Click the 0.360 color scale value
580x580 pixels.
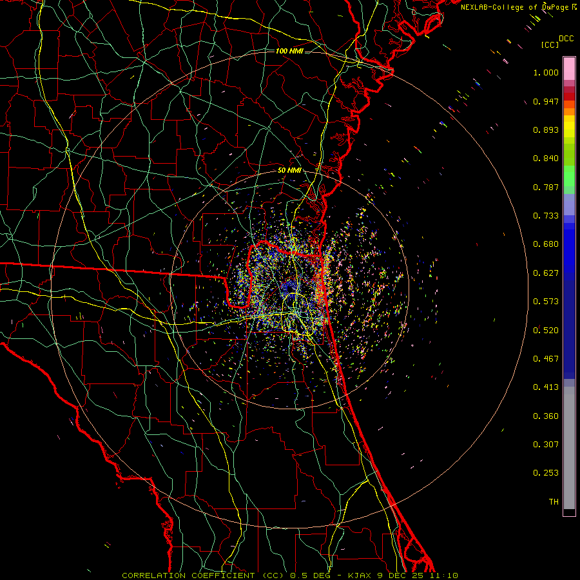tap(546, 416)
